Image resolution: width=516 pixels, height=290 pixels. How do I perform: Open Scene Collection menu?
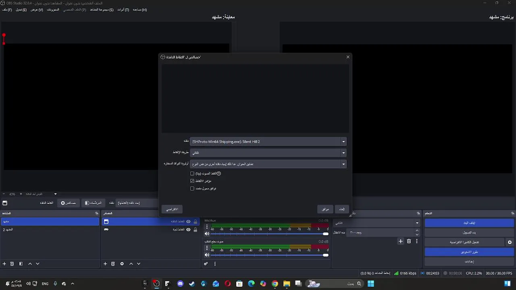[102, 10]
